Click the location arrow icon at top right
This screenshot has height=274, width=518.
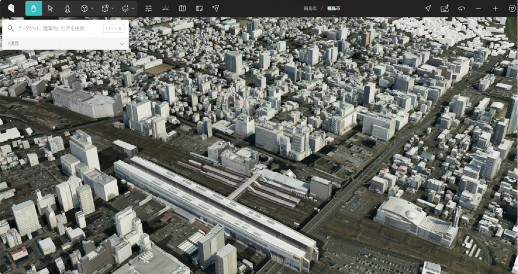[x=428, y=8]
